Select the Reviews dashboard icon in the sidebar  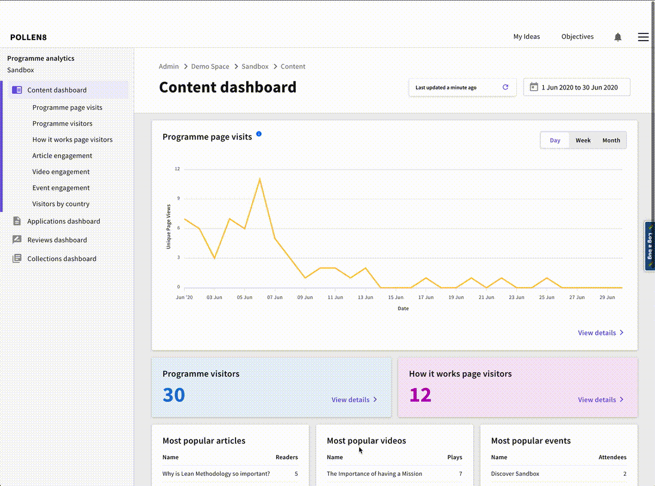(17, 239)
